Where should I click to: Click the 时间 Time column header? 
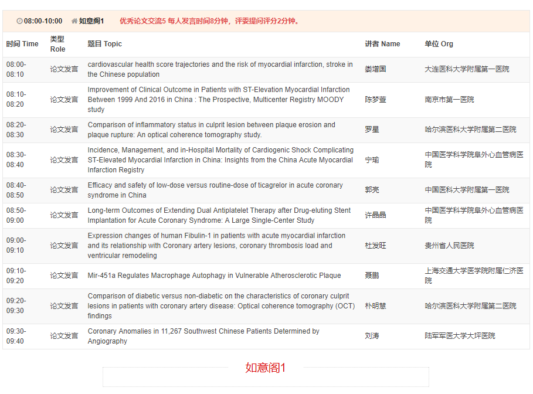(22, 44)
